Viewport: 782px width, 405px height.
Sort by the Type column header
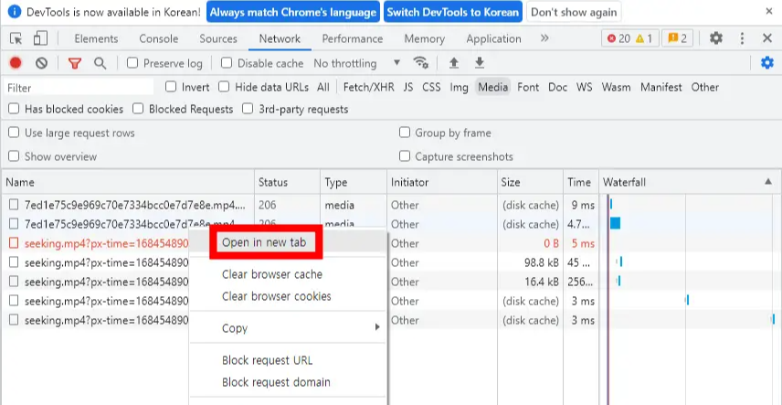pyautogui.click(x=354, y=182)
